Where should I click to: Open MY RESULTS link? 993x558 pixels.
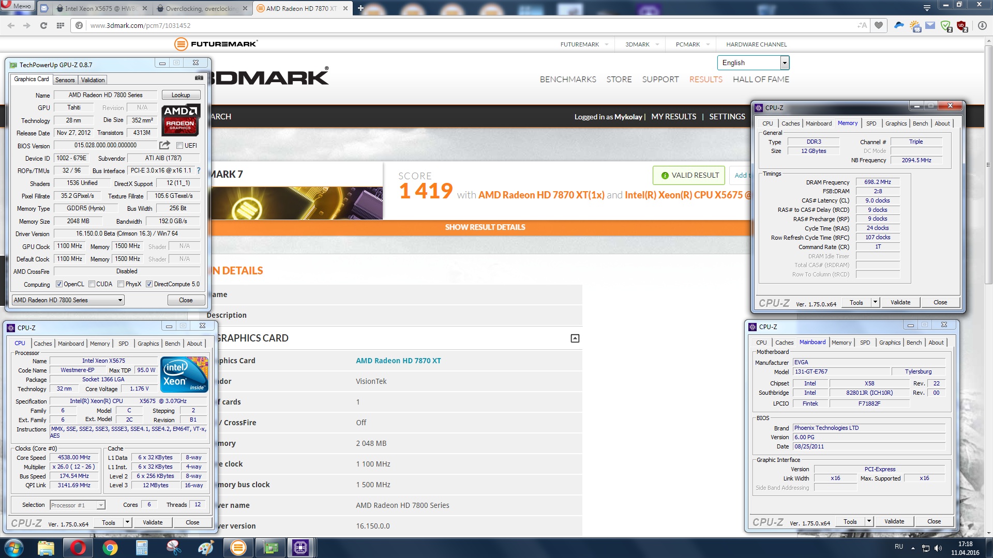(674, 117)
